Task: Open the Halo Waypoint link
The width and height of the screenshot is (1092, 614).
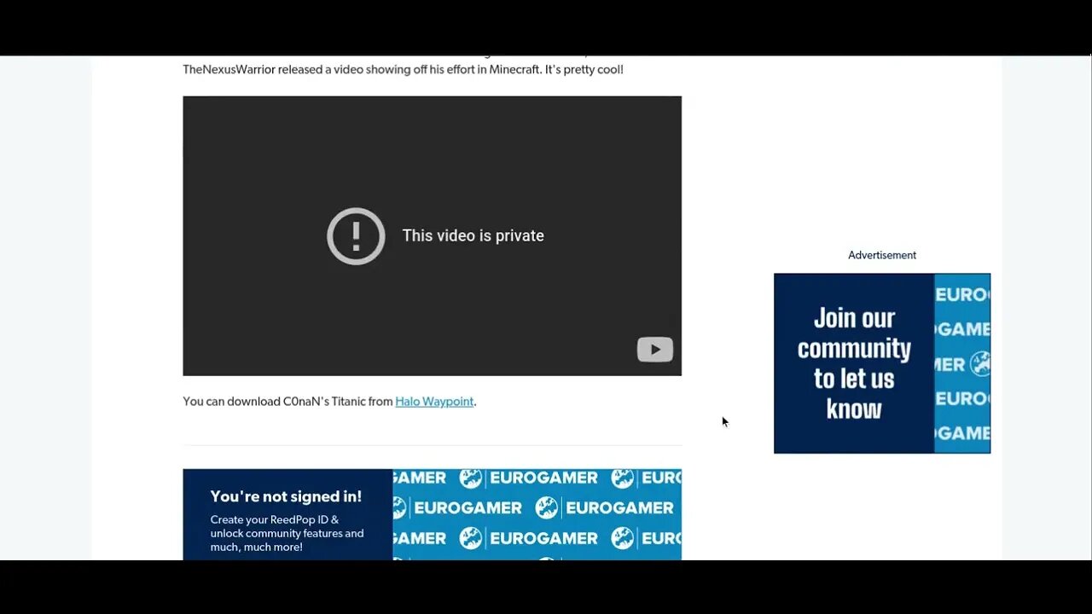Action: (434, 402)
